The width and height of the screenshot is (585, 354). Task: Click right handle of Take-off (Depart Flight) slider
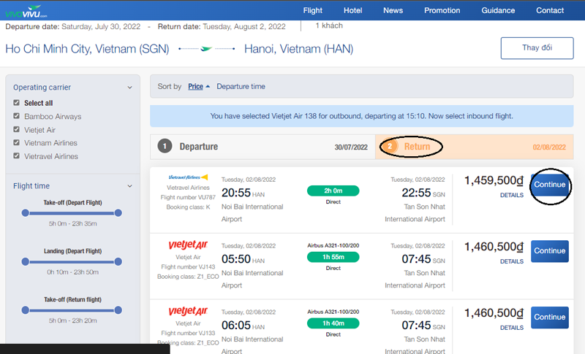[118, 213]
